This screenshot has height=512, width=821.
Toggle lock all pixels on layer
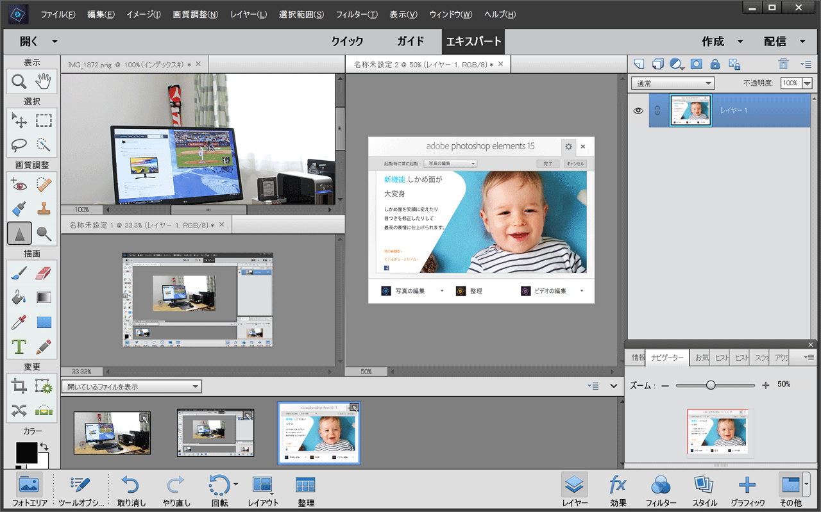coord(715,64)
